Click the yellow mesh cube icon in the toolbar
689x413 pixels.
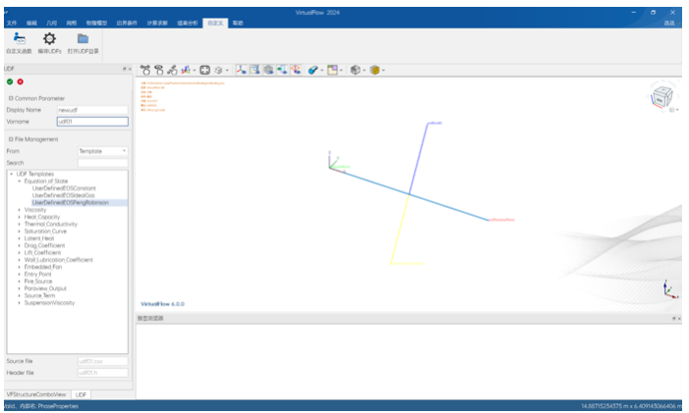tap(374, 71)
